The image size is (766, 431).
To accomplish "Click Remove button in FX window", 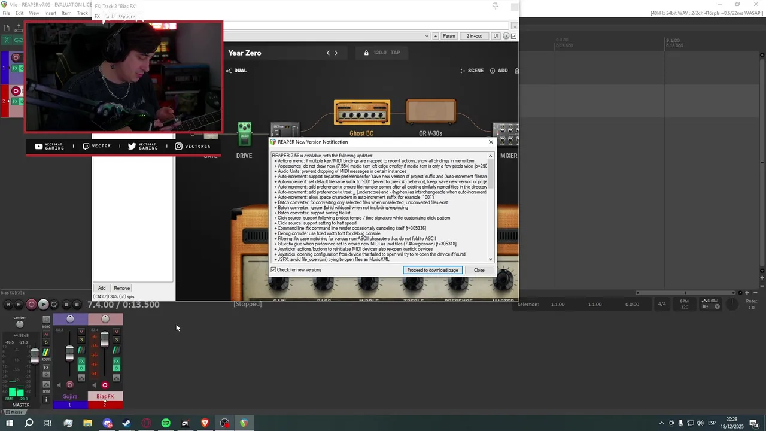I will pos(121,288).
